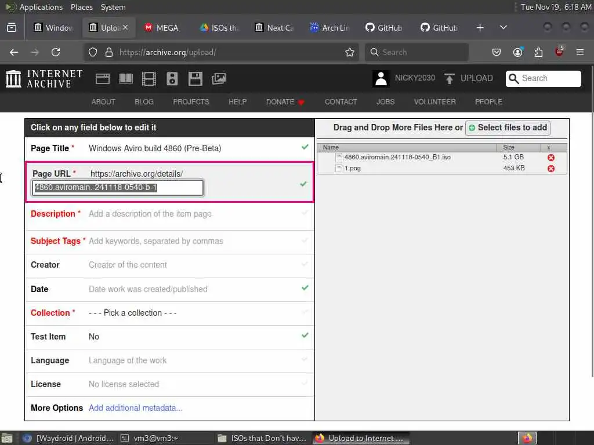Open the DONATE nav item
The width and height of the screenshot is (594, 445).
tap(285, 102)
